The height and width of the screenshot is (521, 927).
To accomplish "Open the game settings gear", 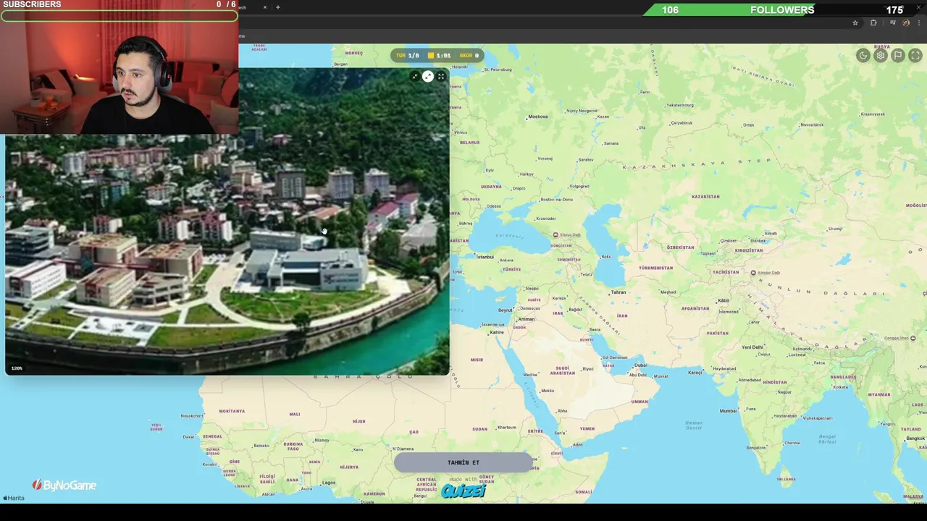I will [880, 56].
